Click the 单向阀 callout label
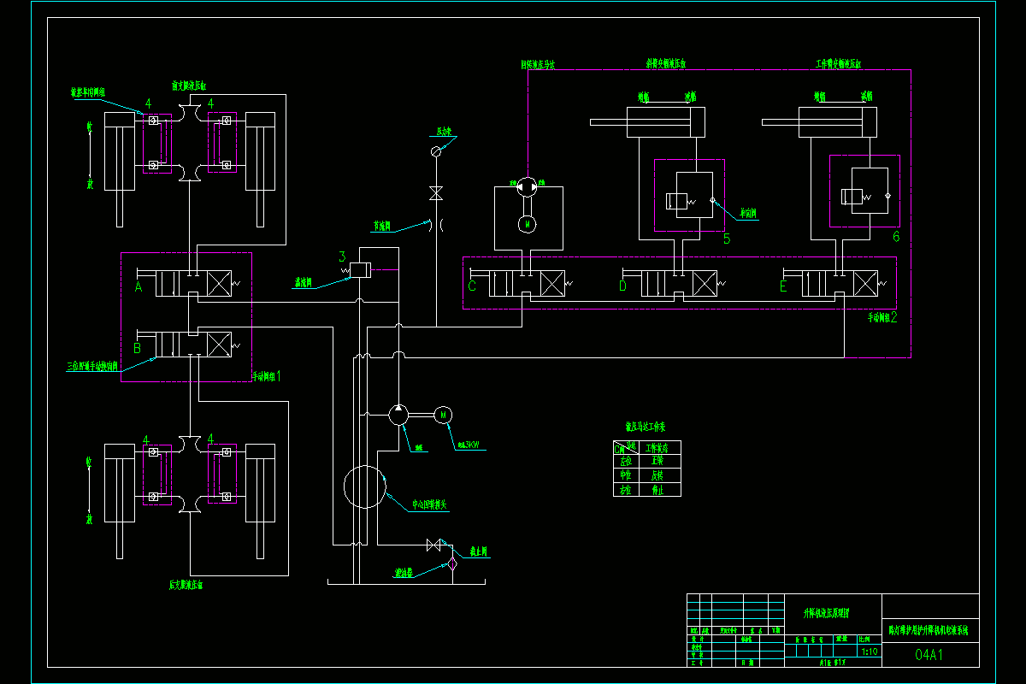 pos(750,213)
